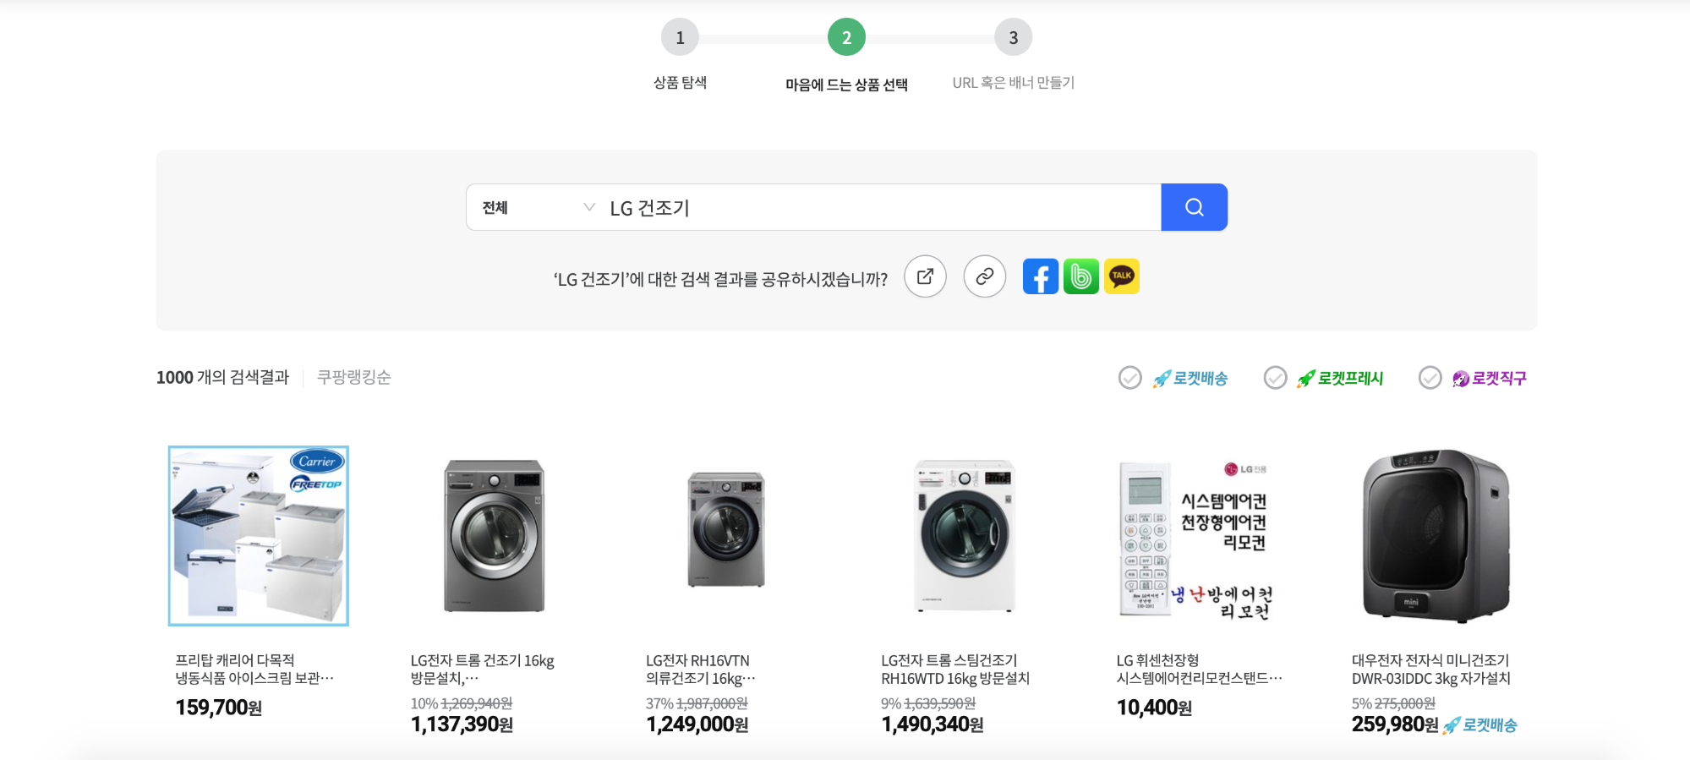Click the 1000 개의 검색결과 text
Screen dimensions: 1690x760
pyautogui.click(x=222, y=377)
